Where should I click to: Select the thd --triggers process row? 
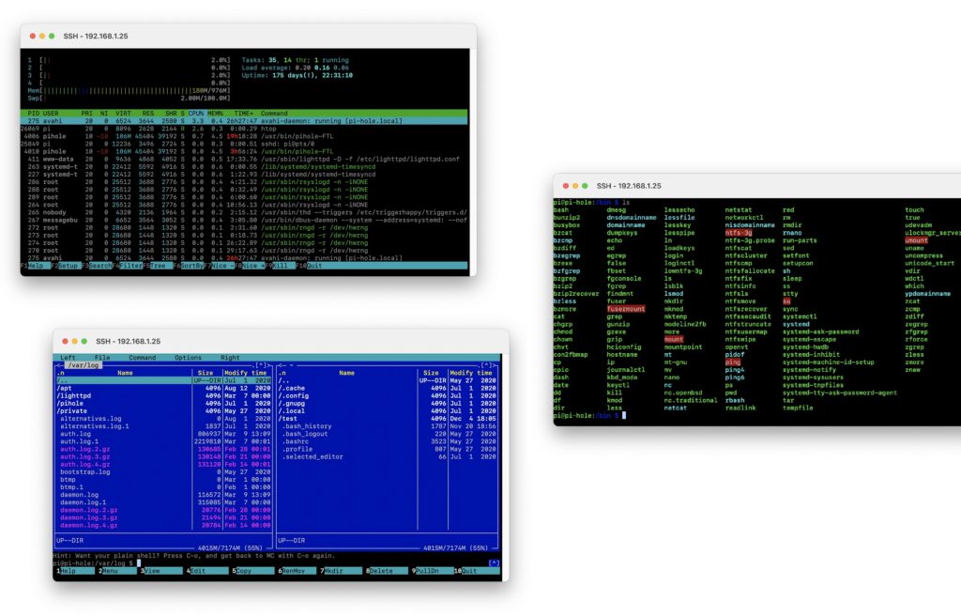point(244,212)
